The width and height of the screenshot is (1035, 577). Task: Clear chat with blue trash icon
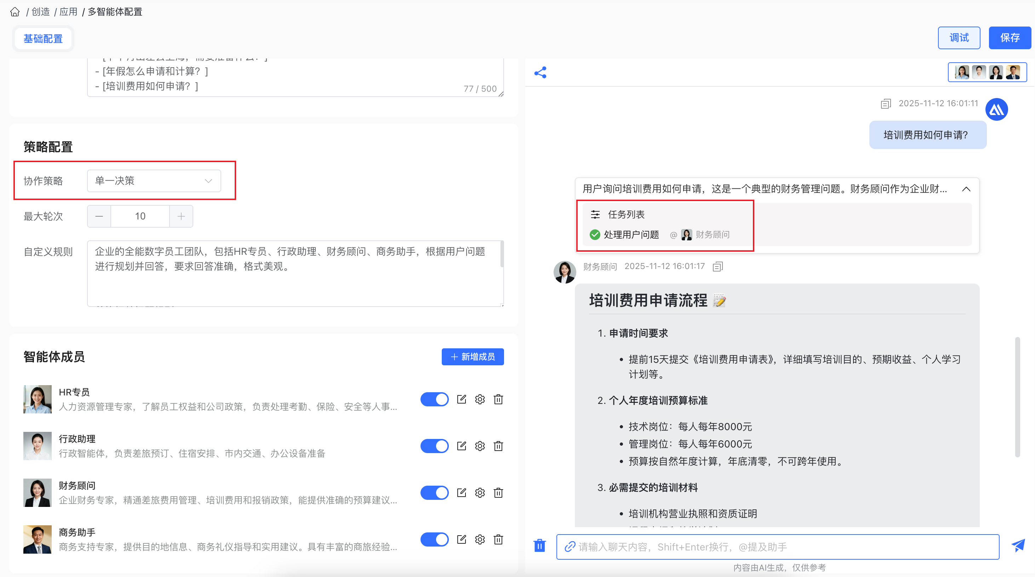[x=539, y=545]
